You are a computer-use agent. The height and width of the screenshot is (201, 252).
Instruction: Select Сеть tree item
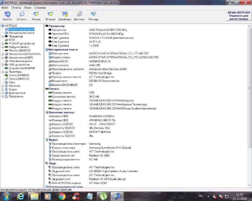(x=12, y=82)
